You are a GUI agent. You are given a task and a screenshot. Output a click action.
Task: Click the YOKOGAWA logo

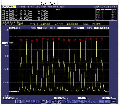9,7
